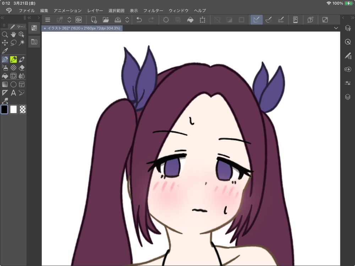The height and width of the screenshot is (266, 355).
Task: Activate the scale/rotate transform icon
Action: pyautogui.click(x=202, y=20)
